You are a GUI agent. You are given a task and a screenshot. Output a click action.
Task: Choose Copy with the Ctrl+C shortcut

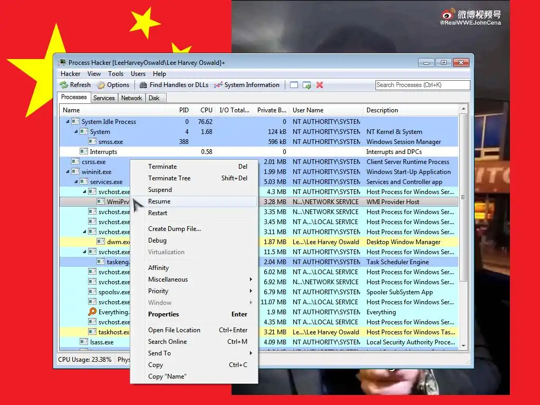[194, 365]
